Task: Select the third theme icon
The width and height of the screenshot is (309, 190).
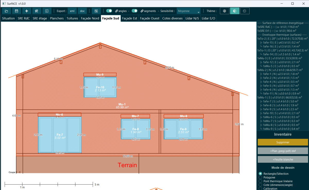Action: [x=245, y=11]
